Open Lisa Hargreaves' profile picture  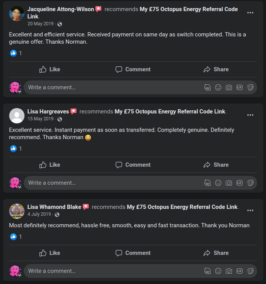[17, 115]
